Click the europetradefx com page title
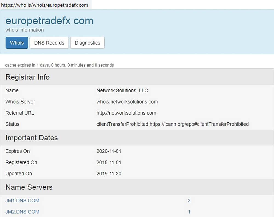Viewport: 274px width, 217px height. tap(49, 21)
